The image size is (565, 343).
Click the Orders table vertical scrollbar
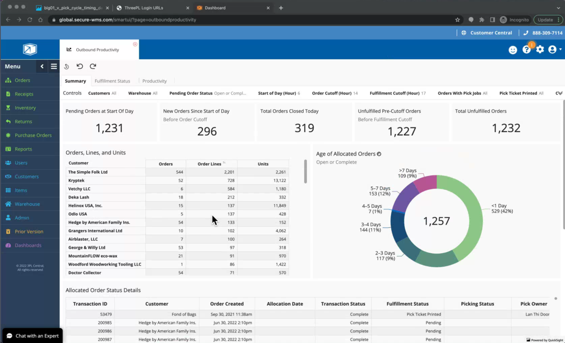point(305,172)
